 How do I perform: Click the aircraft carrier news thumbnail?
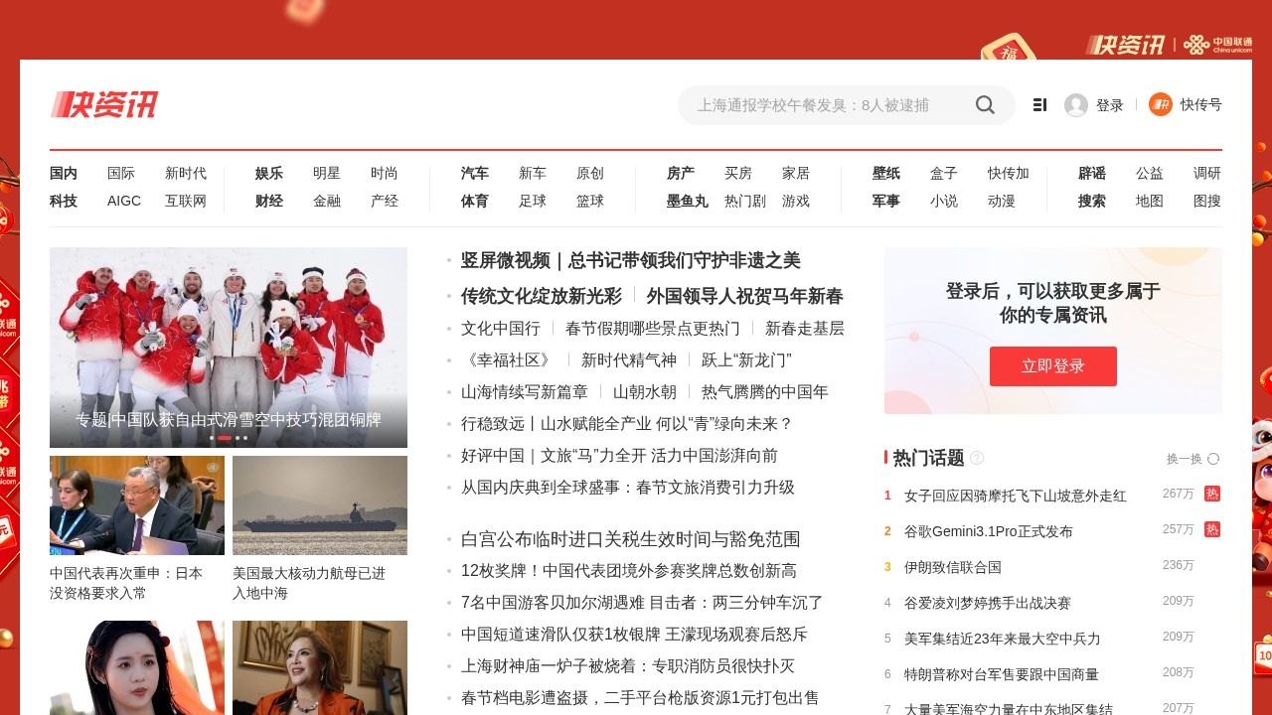tap(320, 504)
